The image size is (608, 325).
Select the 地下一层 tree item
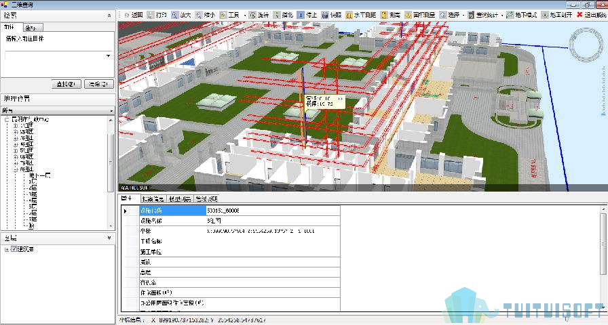click(40, 175)
